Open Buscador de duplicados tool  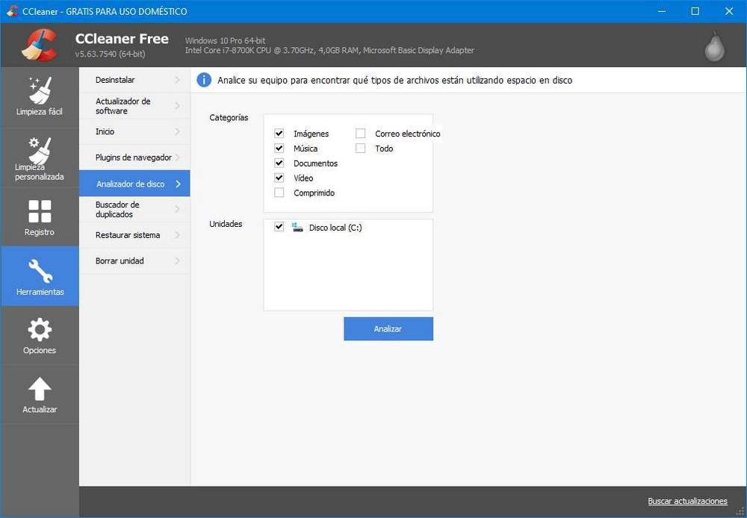click(x=134, y=209)
